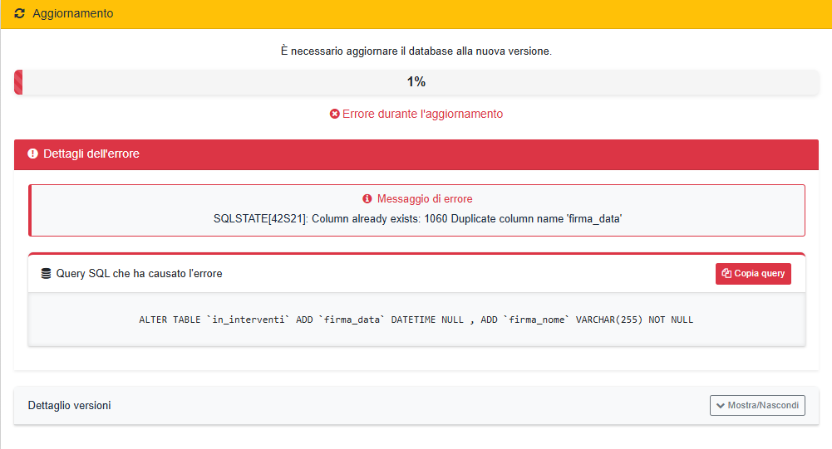Expand the Dettaglio versioni section title
Screen dimensions: 832x449
coord(70,406)
